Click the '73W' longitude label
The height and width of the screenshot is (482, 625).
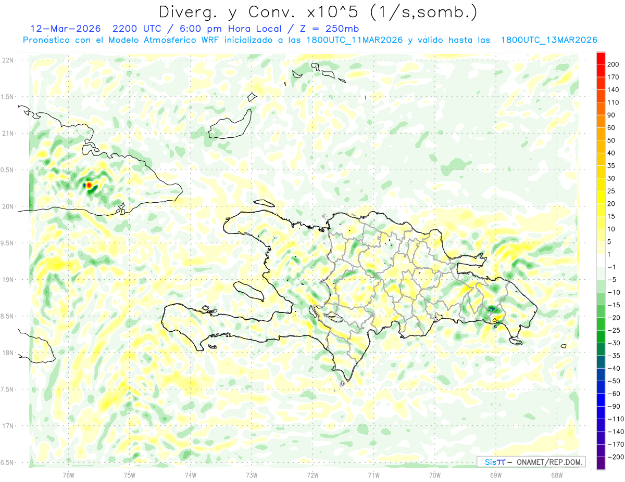[252, 475]
